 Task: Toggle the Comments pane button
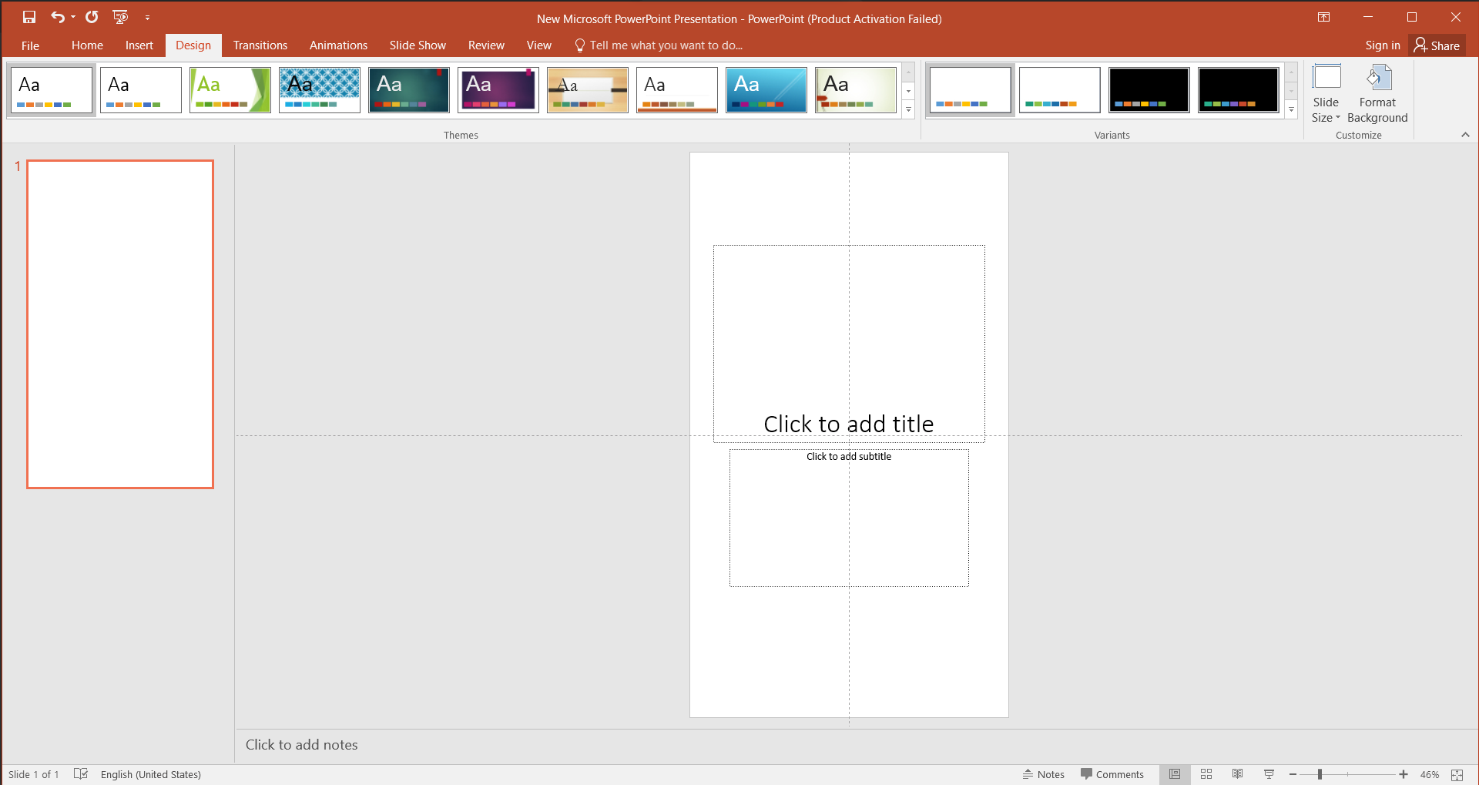[1112, 774]
